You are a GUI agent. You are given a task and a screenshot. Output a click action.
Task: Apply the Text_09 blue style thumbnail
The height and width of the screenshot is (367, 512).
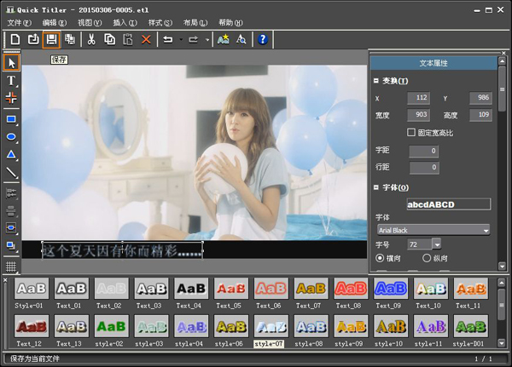point(391,289)
